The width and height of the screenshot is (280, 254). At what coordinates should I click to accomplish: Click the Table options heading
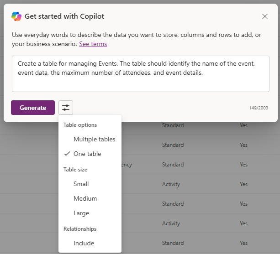[x=80, y=125]
